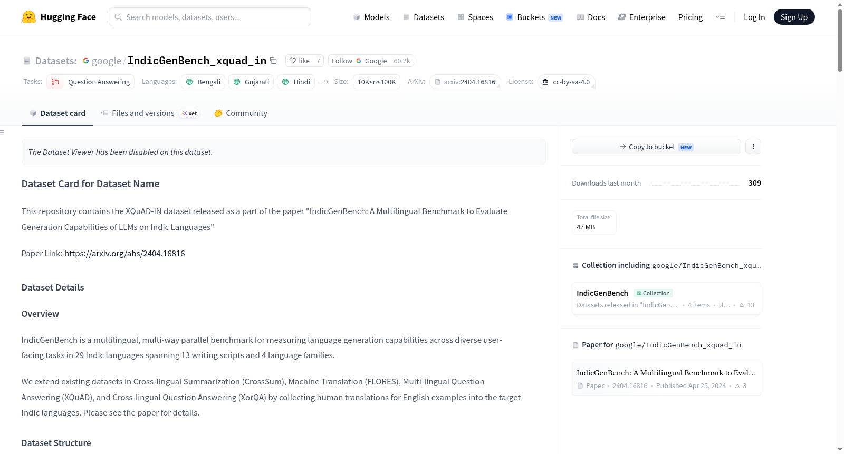Focus the search models and datasets field

click(x=210, y=17)
